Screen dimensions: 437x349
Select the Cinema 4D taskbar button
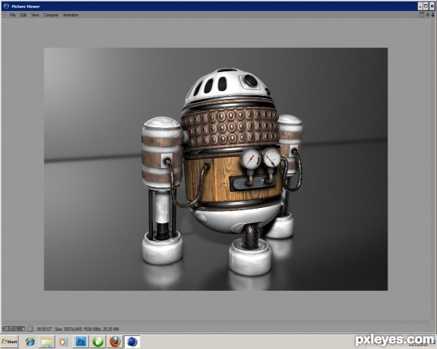tap(132, 342)
